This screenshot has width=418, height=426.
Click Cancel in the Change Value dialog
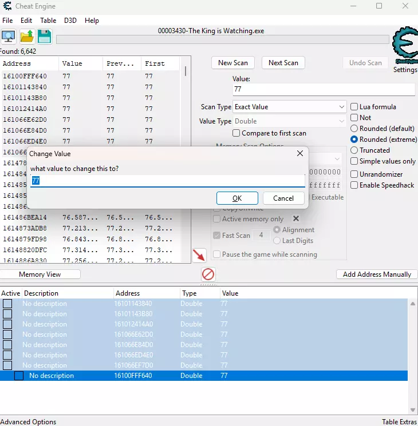pyautogui.click(x=283, y=198)
